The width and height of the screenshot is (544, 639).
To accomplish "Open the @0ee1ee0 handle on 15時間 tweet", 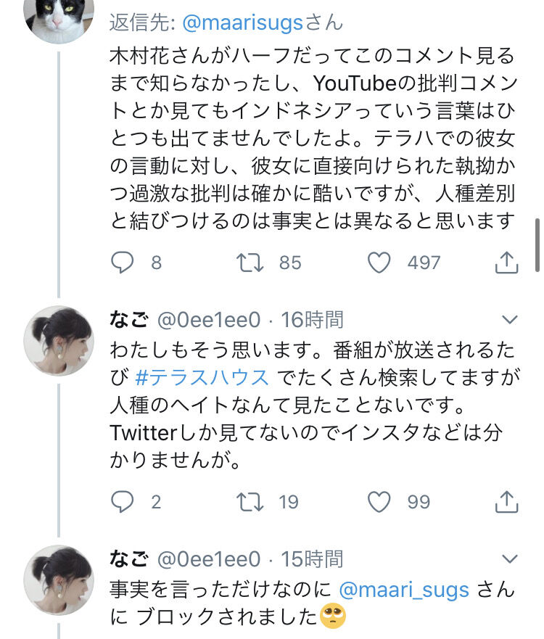I will [x=209, y=558].
